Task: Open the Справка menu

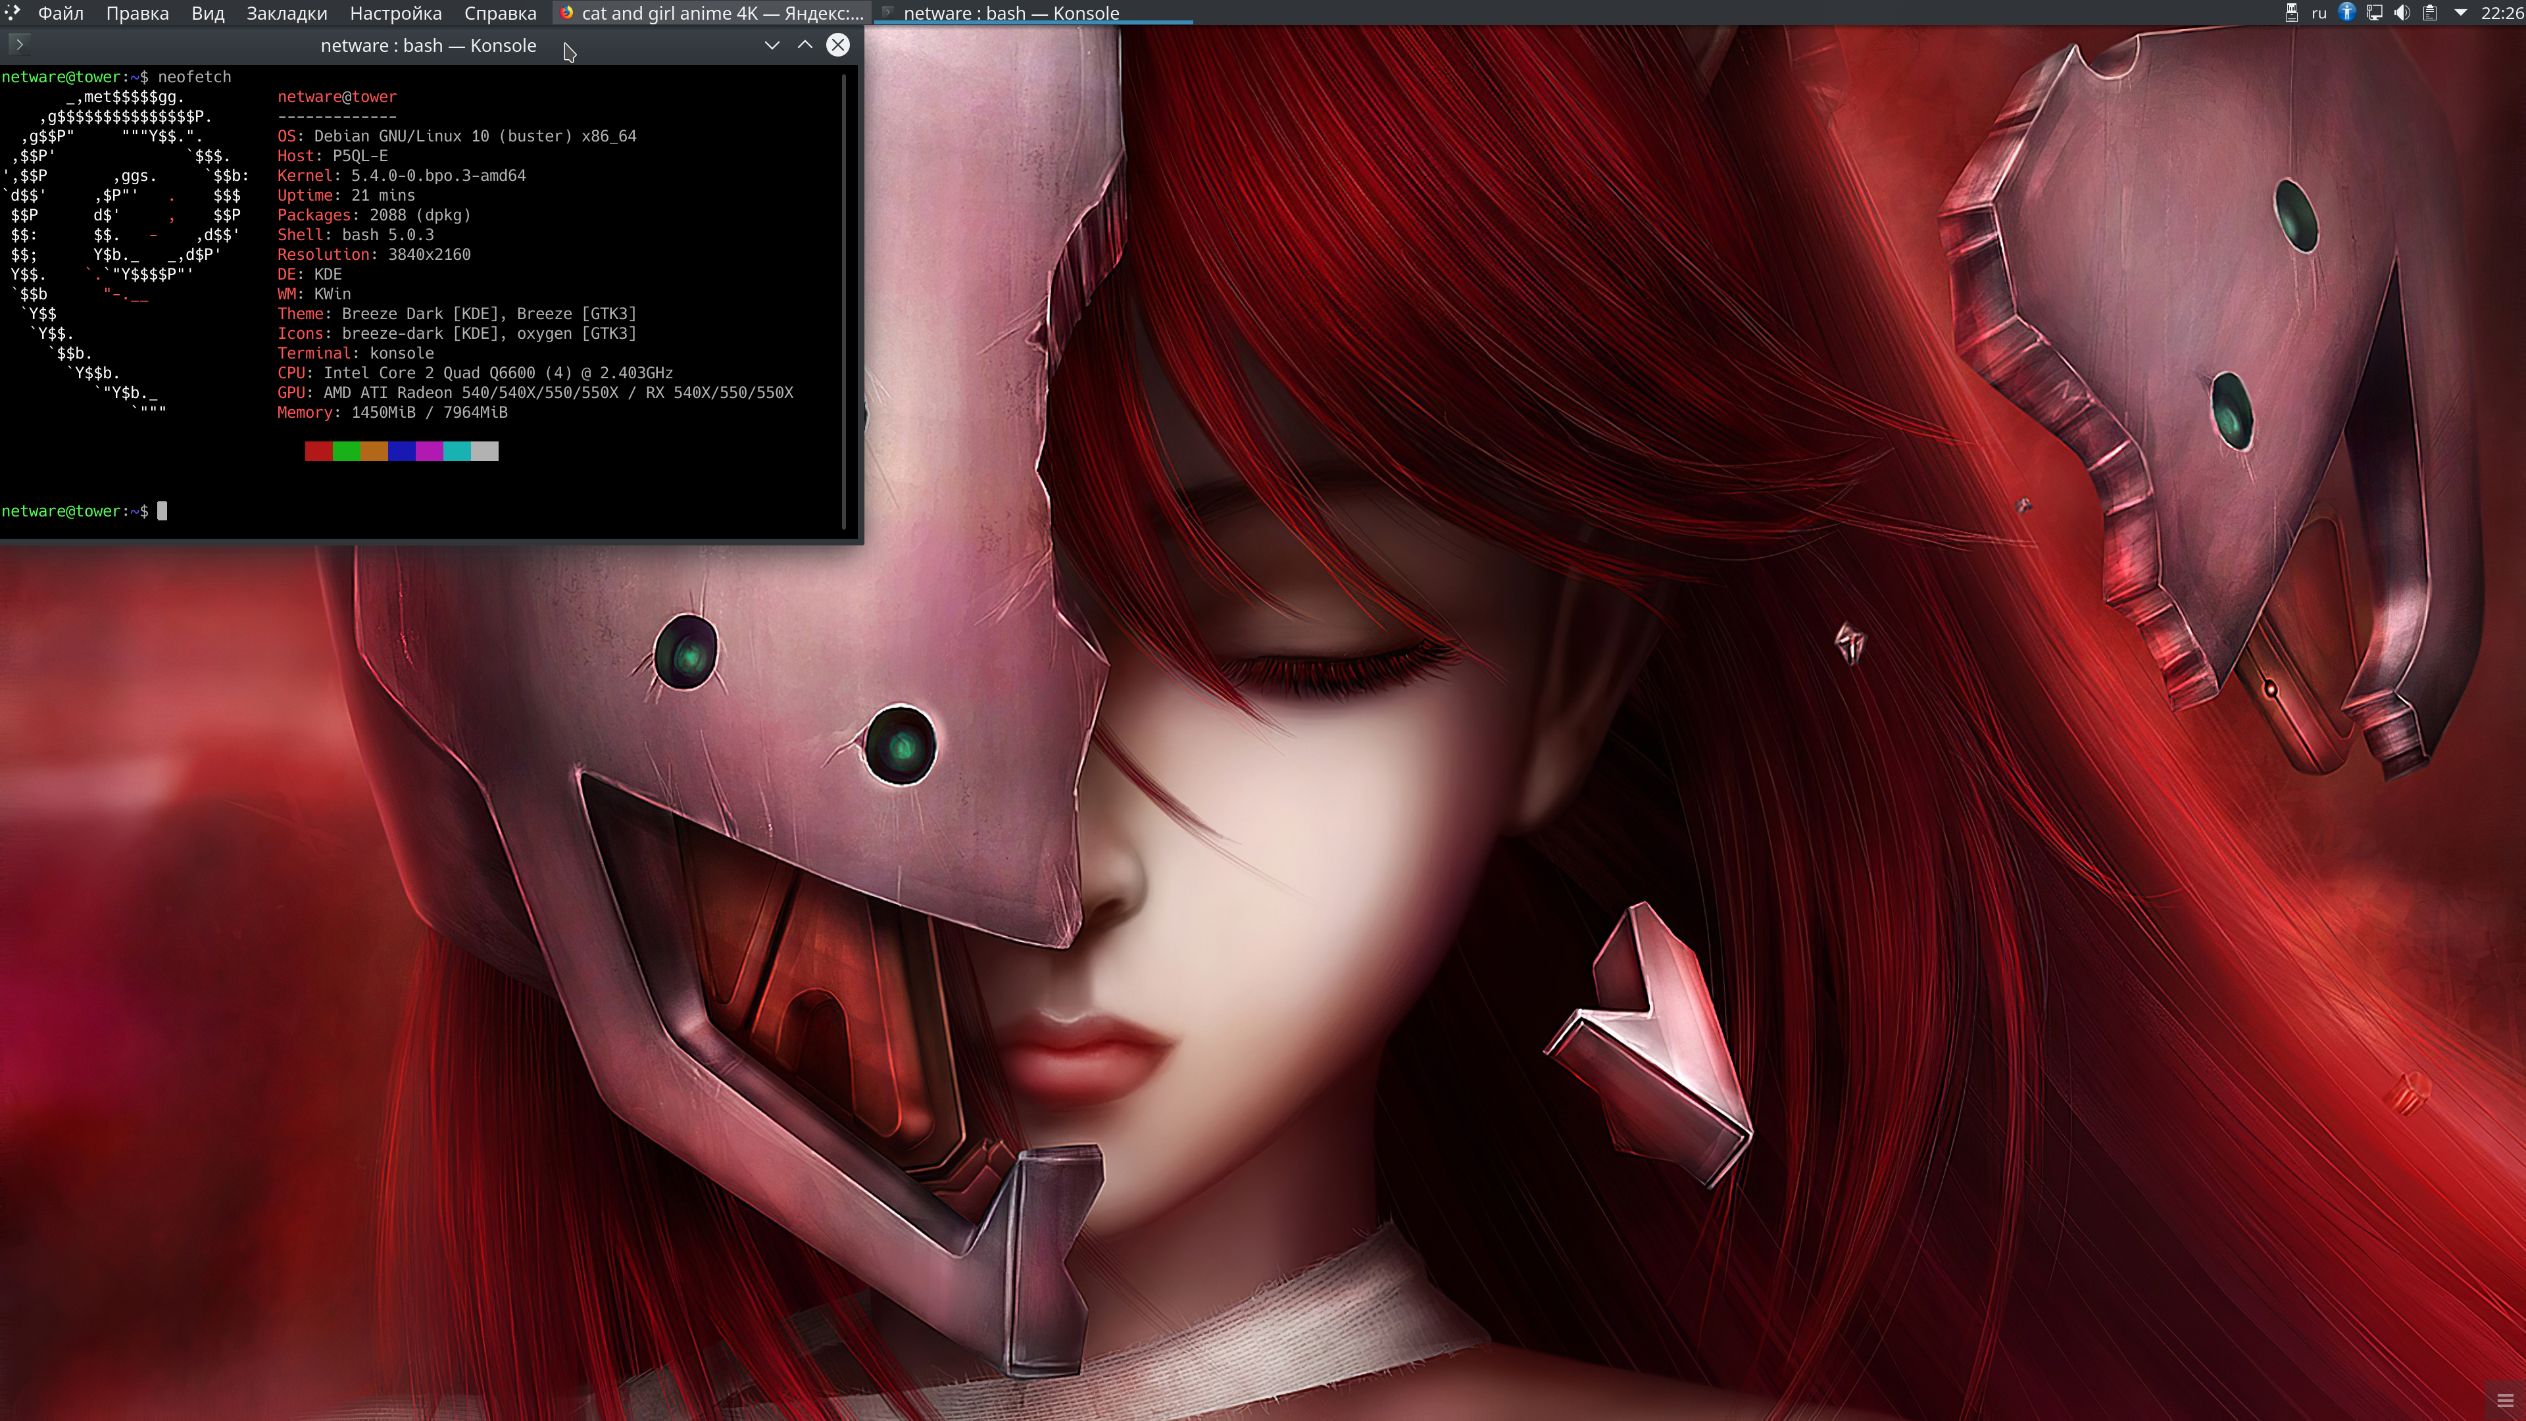Action: pyautogui.click(x=500, y=14)
